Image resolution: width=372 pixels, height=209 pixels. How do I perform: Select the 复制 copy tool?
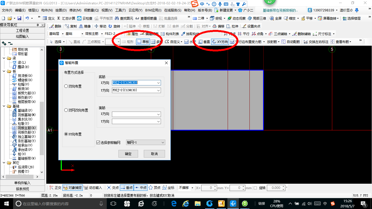coord(71,26)
